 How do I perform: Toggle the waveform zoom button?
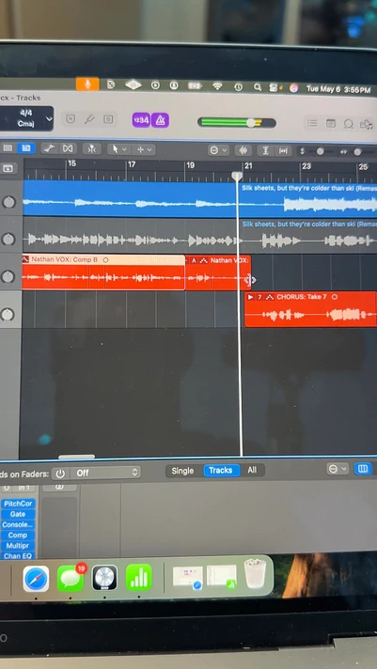(243, 150)
